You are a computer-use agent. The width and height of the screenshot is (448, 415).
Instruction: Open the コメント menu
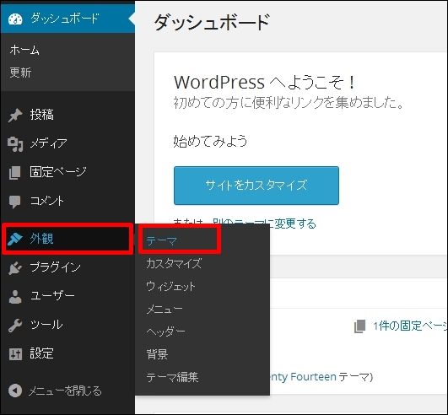click(x=67, y=202)
